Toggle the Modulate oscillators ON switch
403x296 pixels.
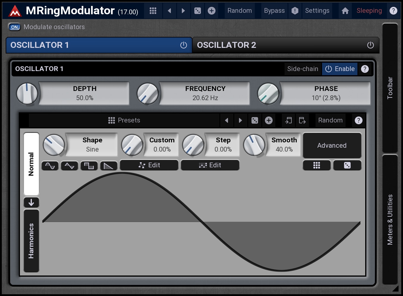14,27
